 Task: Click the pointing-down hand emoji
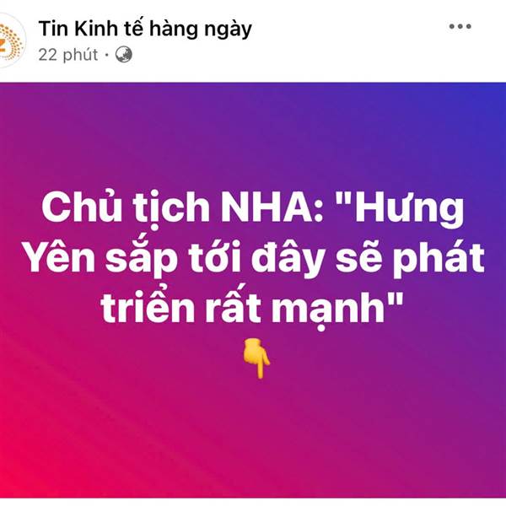point(256,358)
